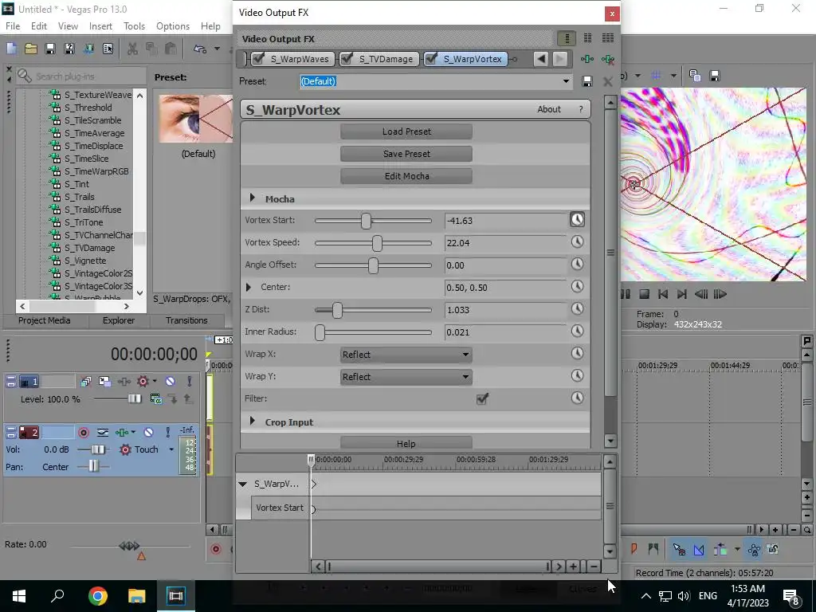Expand the Center parameter group
Viewport: 816px width, 612px height.
249,287
